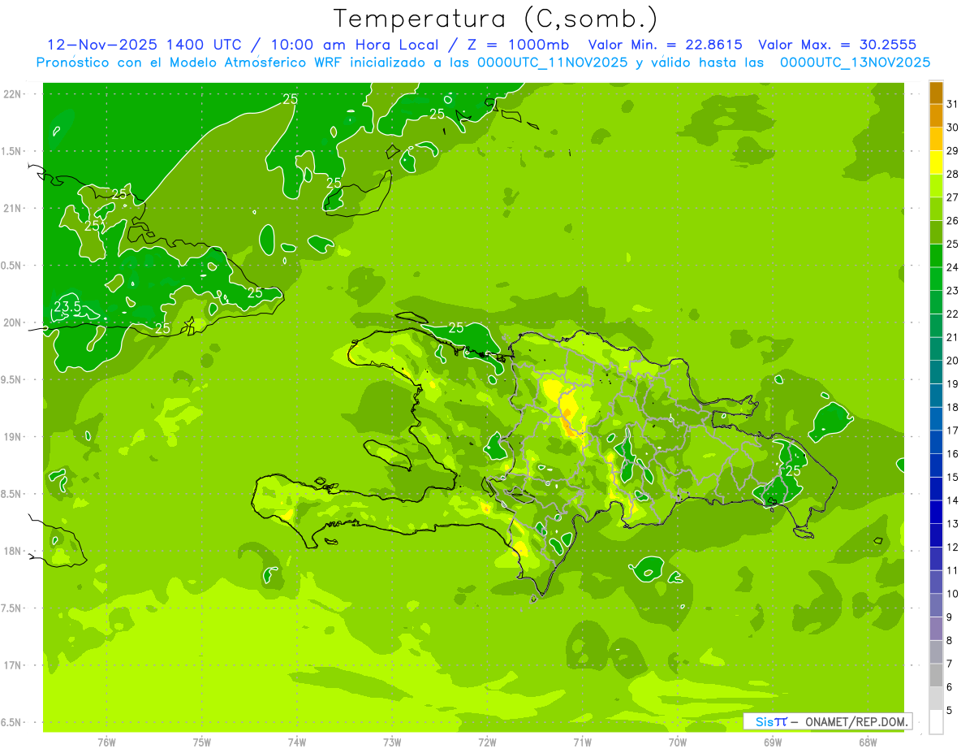The width and height of the screenshot is (974, 753).
Task: Click the longitude label "68W"
Action: coord(868,742)
